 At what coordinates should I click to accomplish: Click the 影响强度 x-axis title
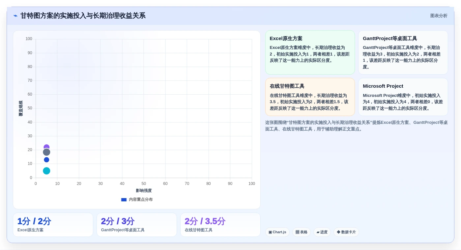(144, 191)
